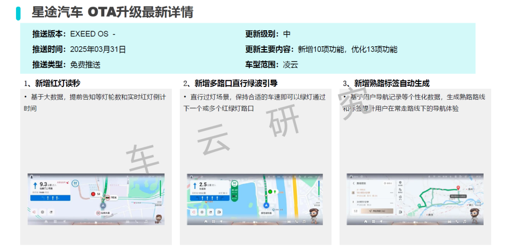Open apps grid in familiar-route screenshot dock
This screenshot has height=247, width=510.
pos(374,221)
